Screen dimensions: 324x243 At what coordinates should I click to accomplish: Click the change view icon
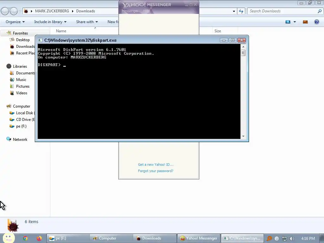[288, 22]
